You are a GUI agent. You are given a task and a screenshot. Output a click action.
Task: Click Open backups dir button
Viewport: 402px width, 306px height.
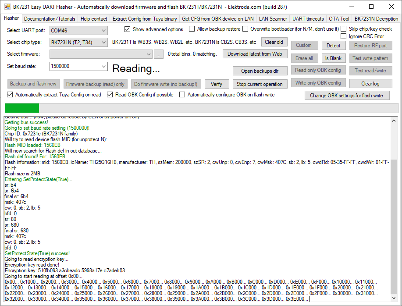pos(260,71)
